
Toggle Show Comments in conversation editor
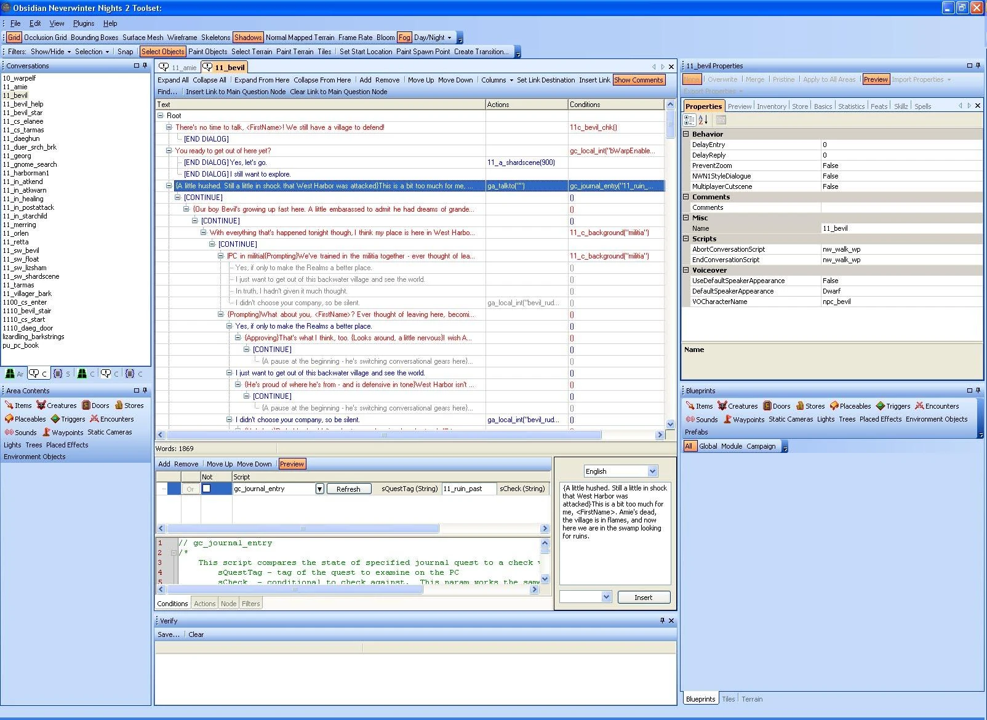[639, 80]
